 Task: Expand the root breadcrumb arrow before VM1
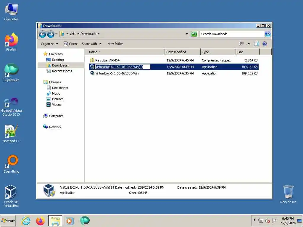(x=67, y=34)
